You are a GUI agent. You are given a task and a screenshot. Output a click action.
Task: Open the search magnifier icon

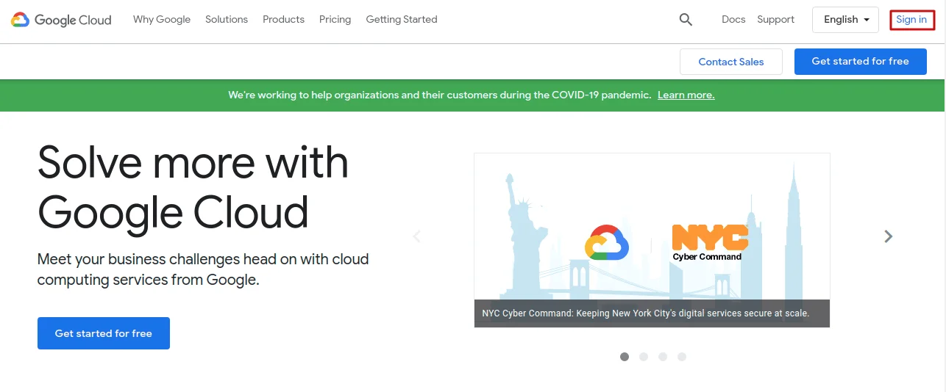coord(686,20)
